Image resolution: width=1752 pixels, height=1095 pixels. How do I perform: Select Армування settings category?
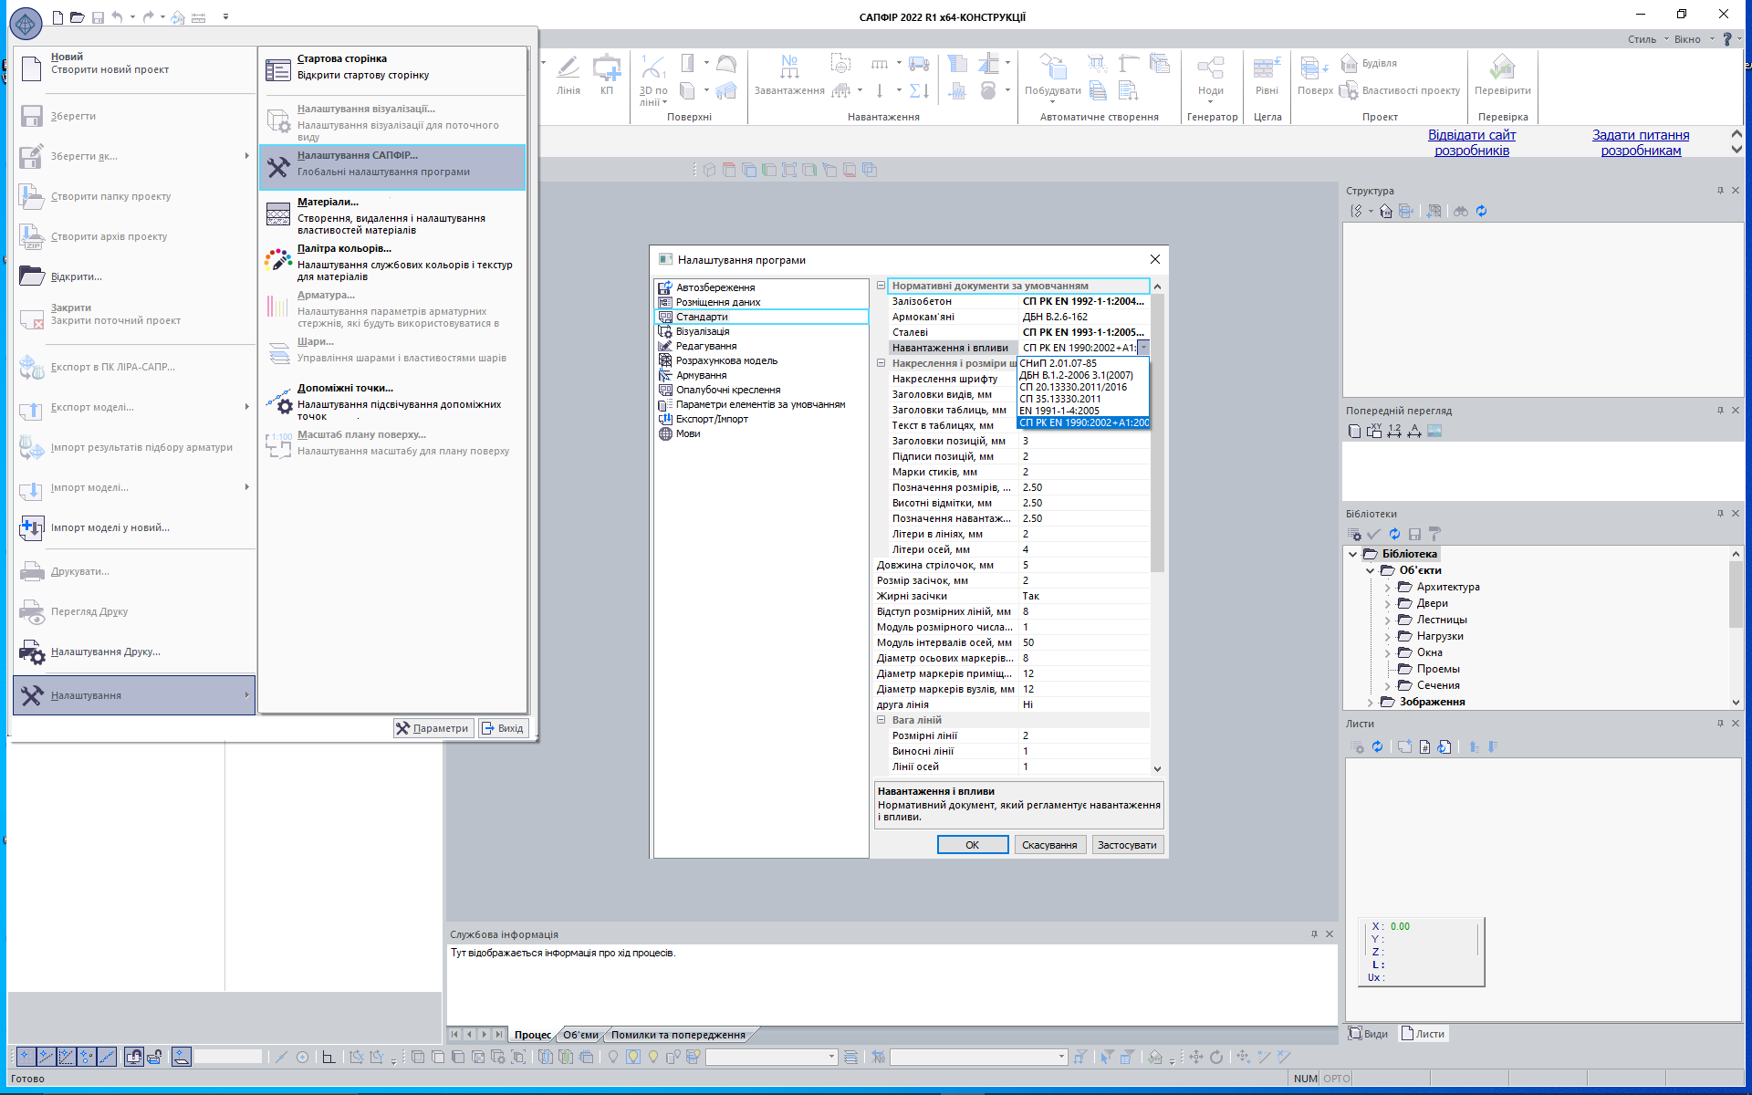point(701,375)
